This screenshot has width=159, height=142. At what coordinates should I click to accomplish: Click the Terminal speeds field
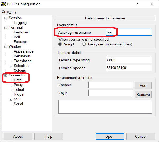tap(129, 68)
